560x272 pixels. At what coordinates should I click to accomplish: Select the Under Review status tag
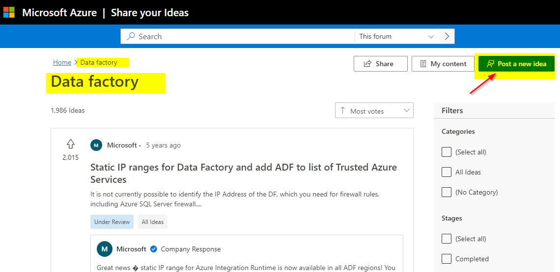point(112,222)
